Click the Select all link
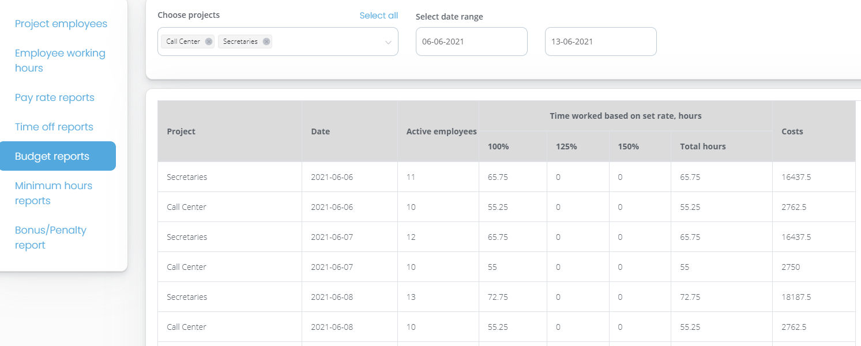Screen dimensions: 861x346 (378, 16)
